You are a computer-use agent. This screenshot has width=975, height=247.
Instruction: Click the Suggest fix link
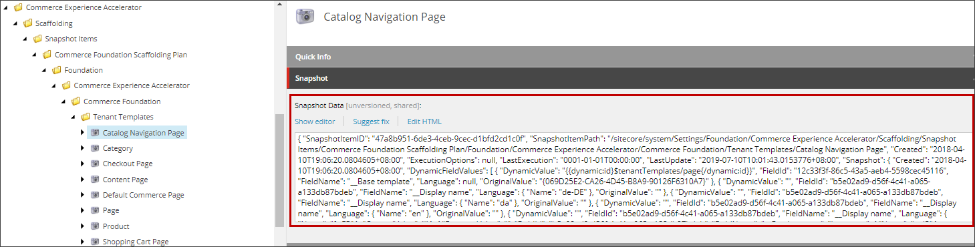[x=371, y=121]
